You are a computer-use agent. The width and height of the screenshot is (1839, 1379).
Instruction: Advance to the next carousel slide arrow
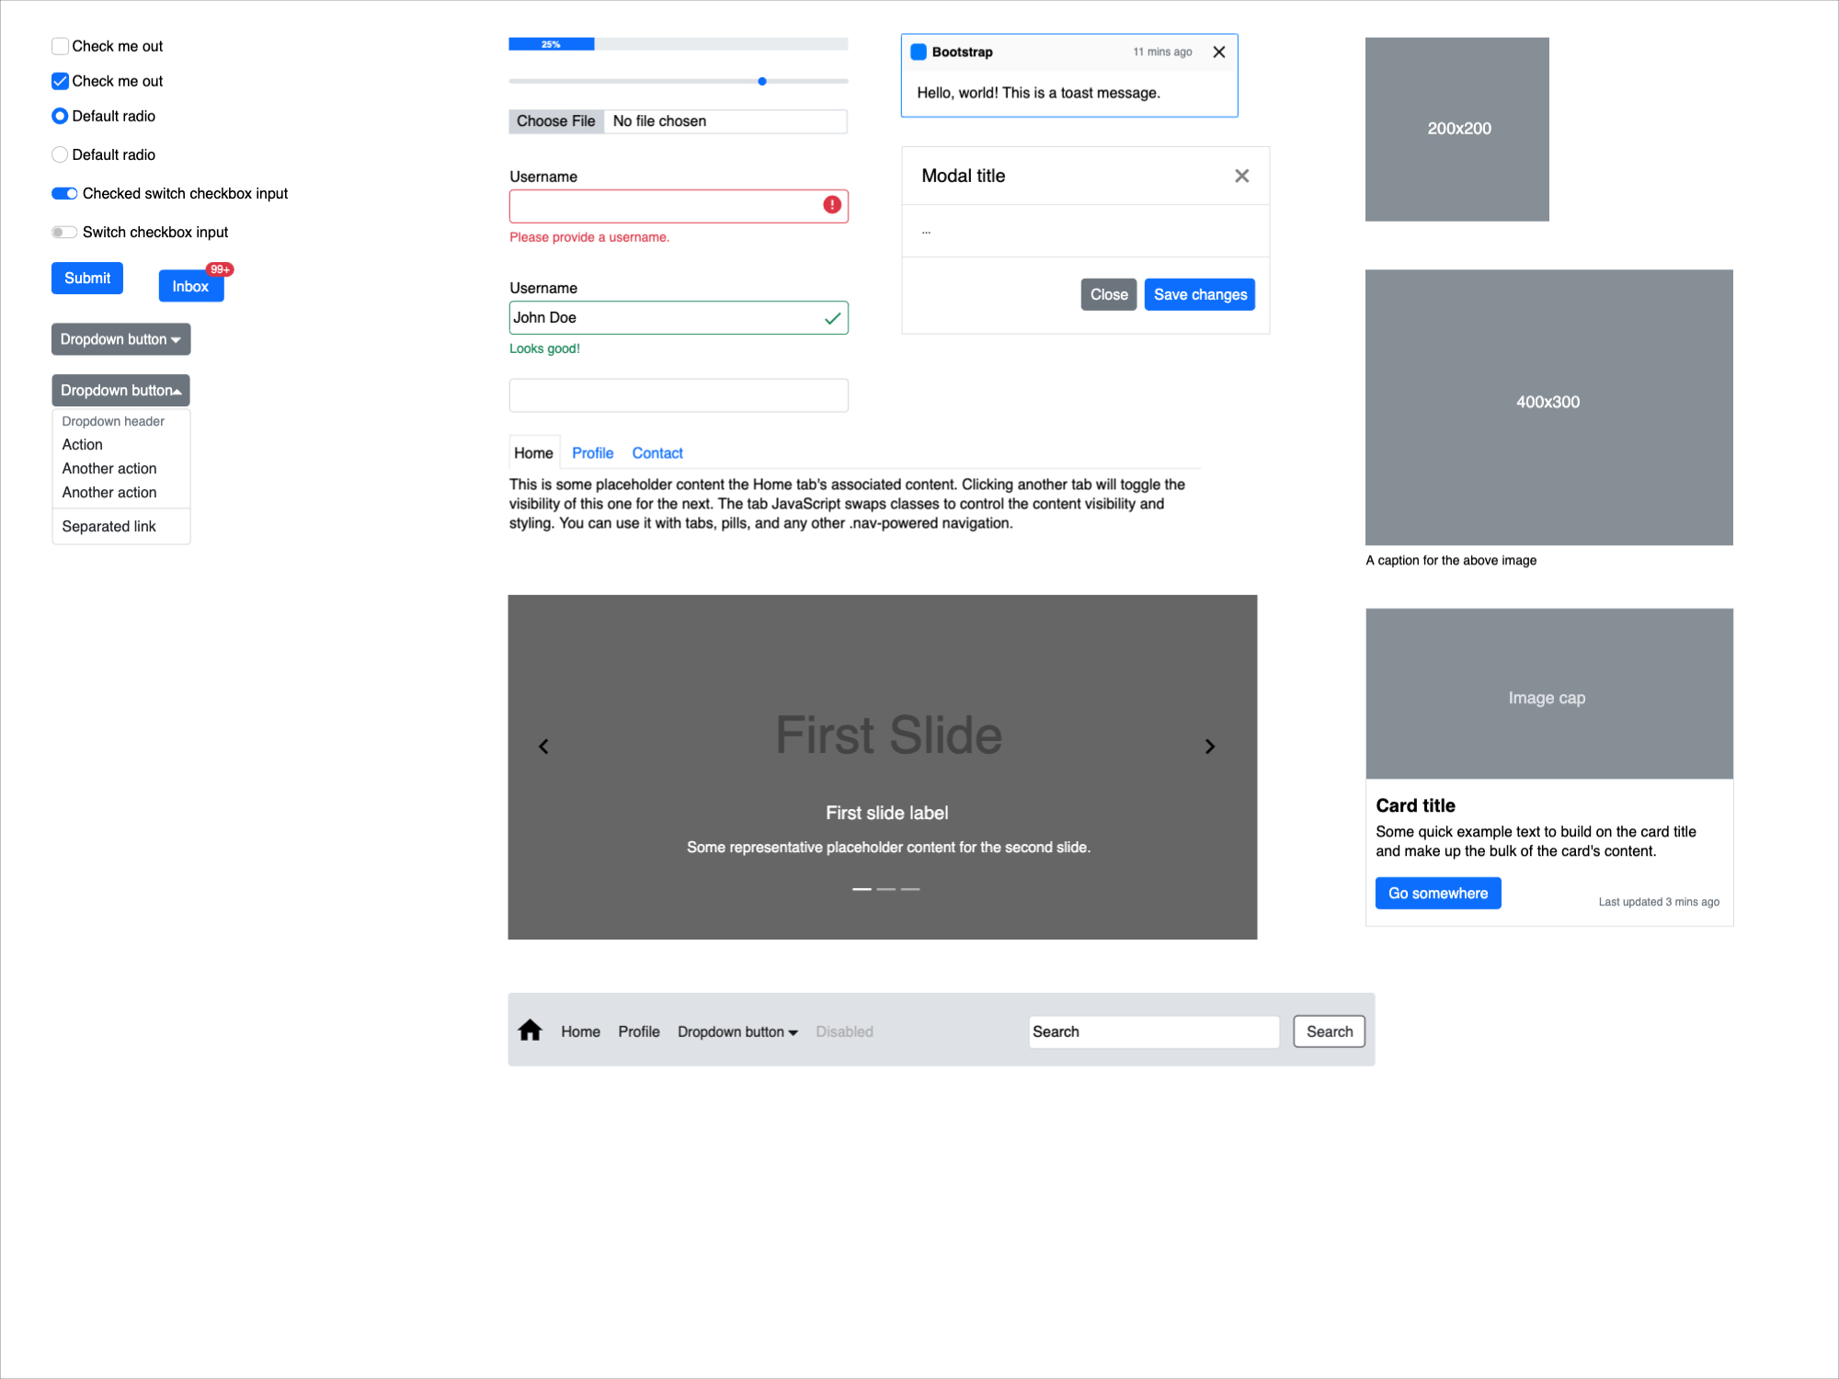pos(1210,746)
